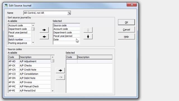Select Fiscal year/period in Selected sort list

coord(67,36)
